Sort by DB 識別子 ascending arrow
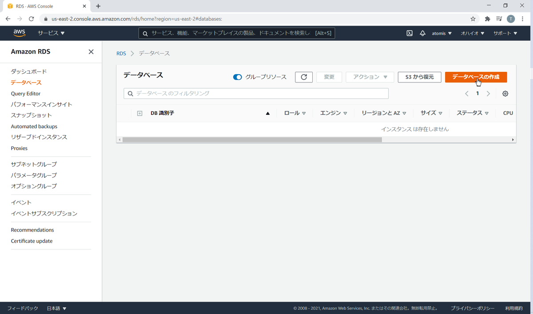Viewport: 533px width, 314px height. point(268,113)
